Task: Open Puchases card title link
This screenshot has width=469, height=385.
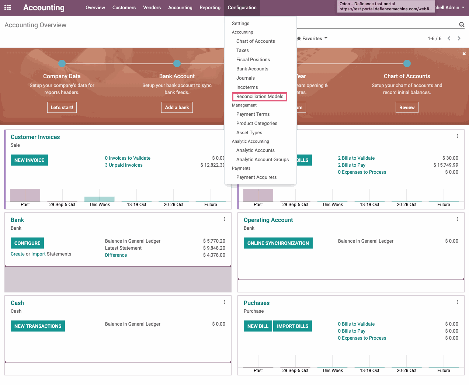Action: tap(256, 303)
